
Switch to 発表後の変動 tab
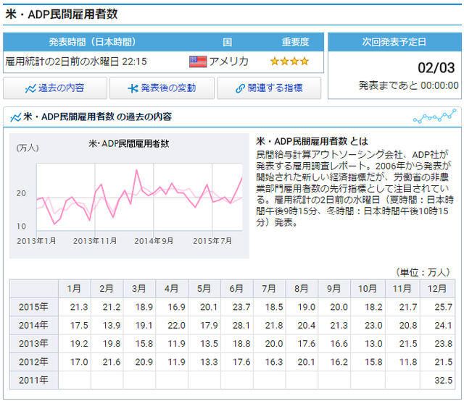(x=162, y=88)
